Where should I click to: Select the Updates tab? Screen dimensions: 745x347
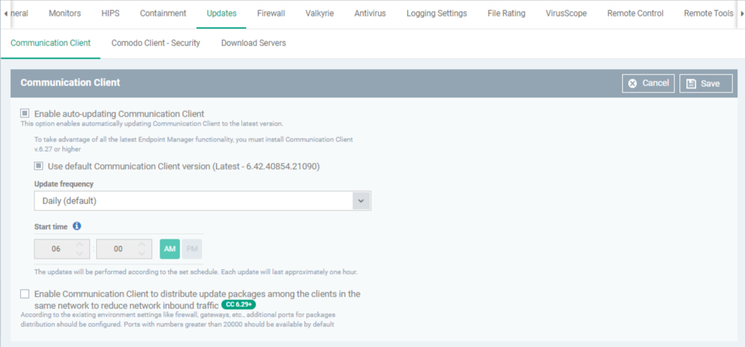coord(221,14)
